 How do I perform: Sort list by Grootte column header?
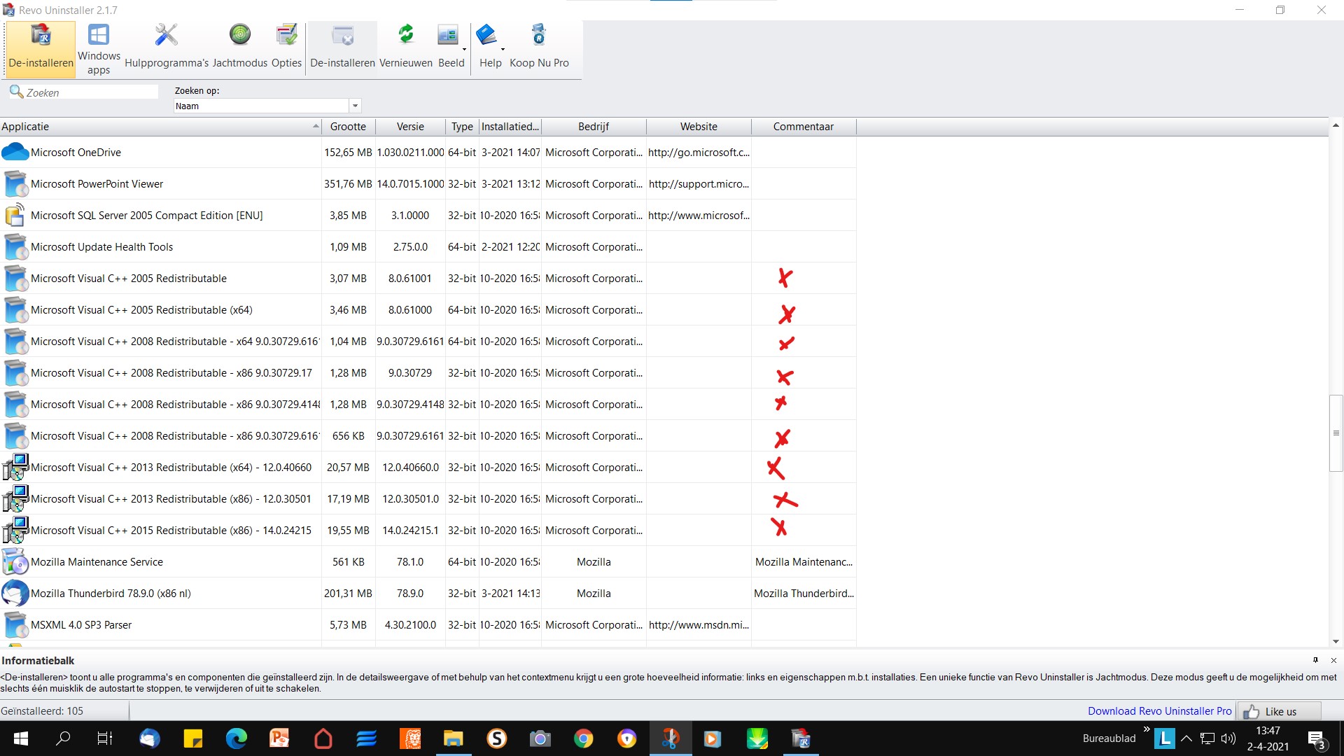tap(348, 127)
